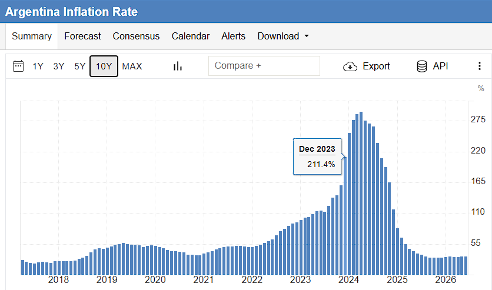Select the 1Y time range
Viewport: 492px width, 290px height.
(x=38, y=66)
